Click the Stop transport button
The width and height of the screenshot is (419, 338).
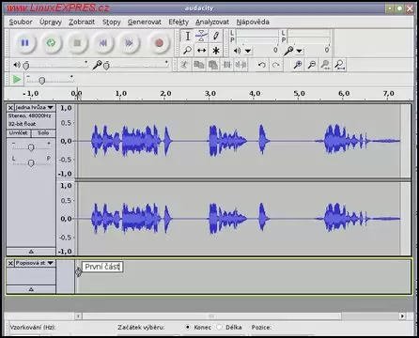coord(77,43)
